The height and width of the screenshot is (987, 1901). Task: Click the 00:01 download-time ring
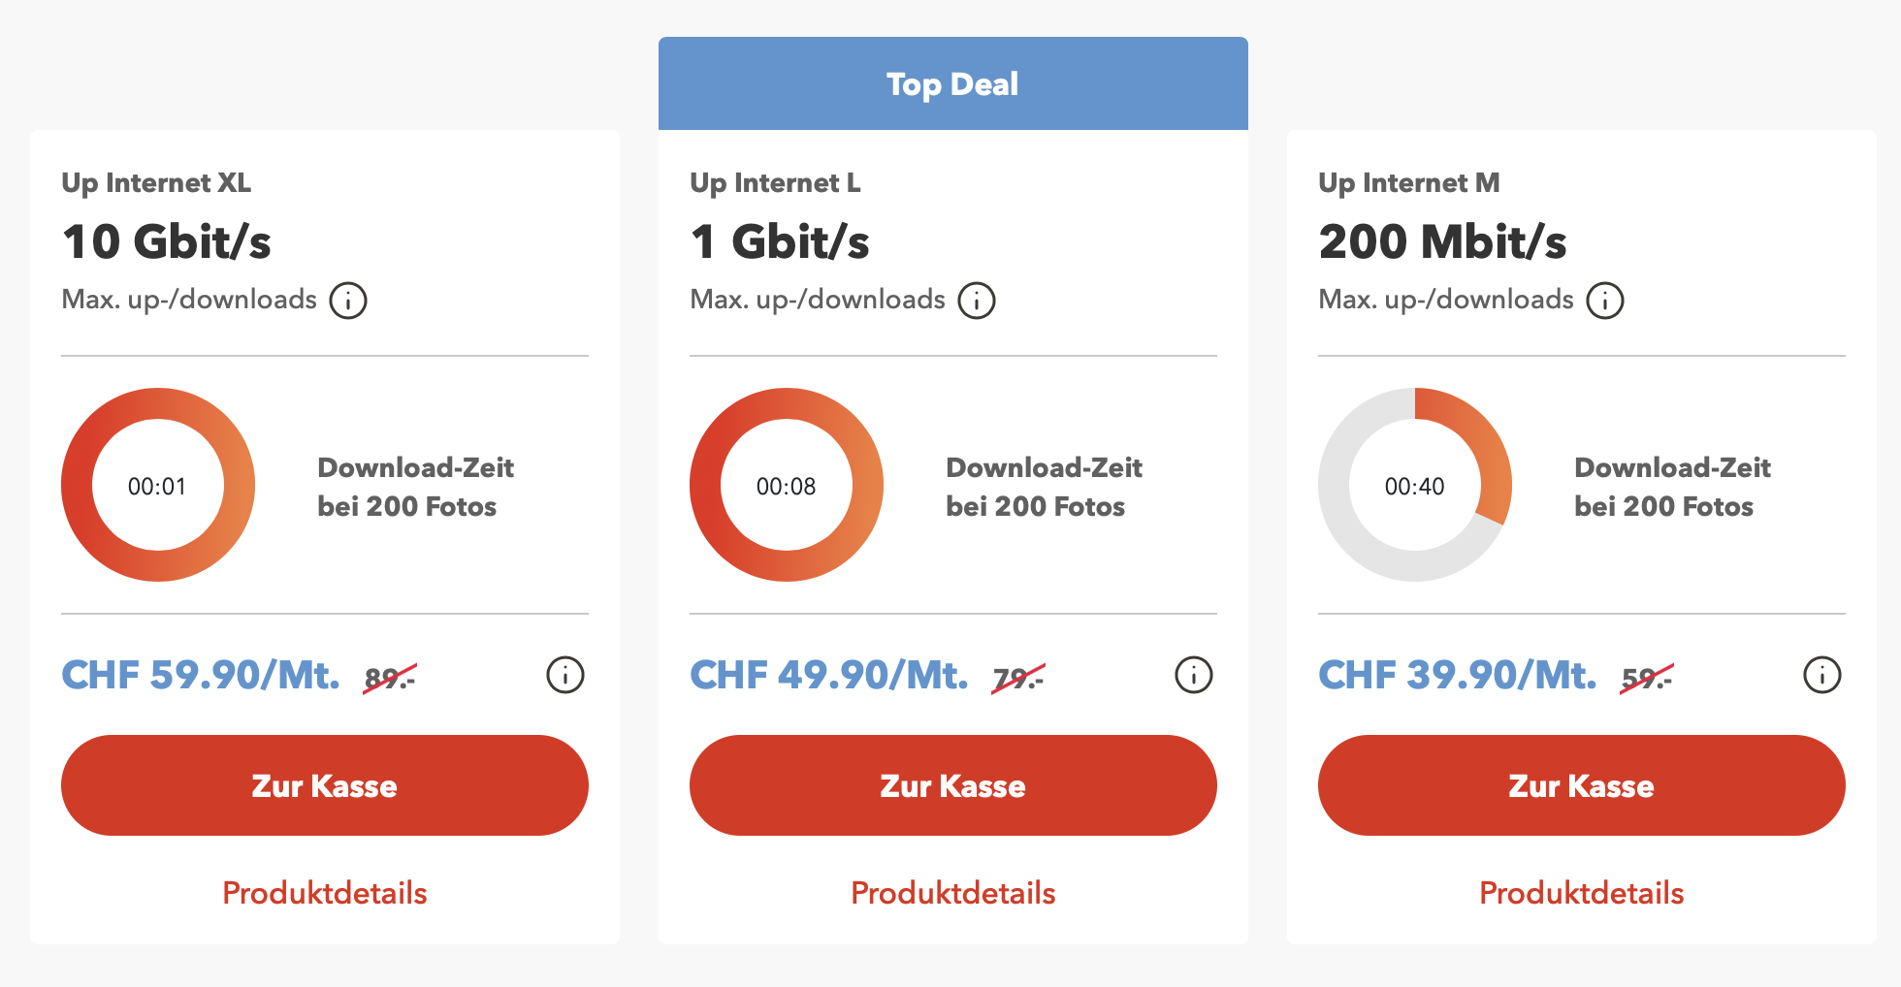point(158,485)
